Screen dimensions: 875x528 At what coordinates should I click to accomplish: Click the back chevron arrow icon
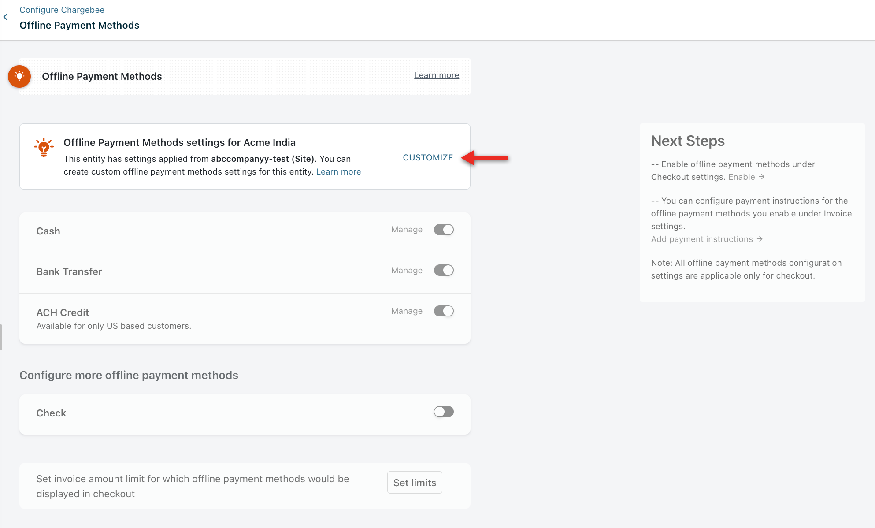tap(6, 17)
